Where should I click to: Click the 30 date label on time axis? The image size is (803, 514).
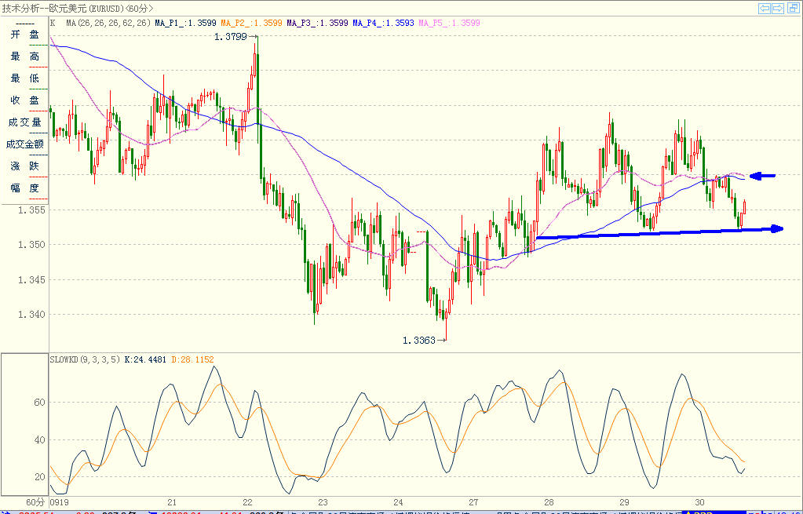(699, 503)
